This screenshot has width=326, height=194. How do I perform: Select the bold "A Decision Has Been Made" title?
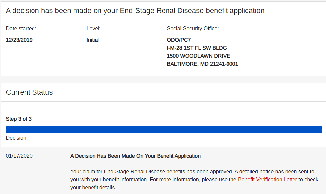click(135, 156)
